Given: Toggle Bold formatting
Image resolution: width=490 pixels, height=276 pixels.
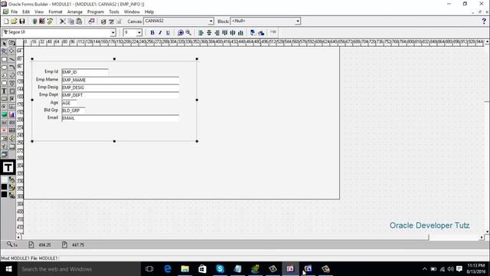Looking at the screenshot, I should (x=152, y=32).
